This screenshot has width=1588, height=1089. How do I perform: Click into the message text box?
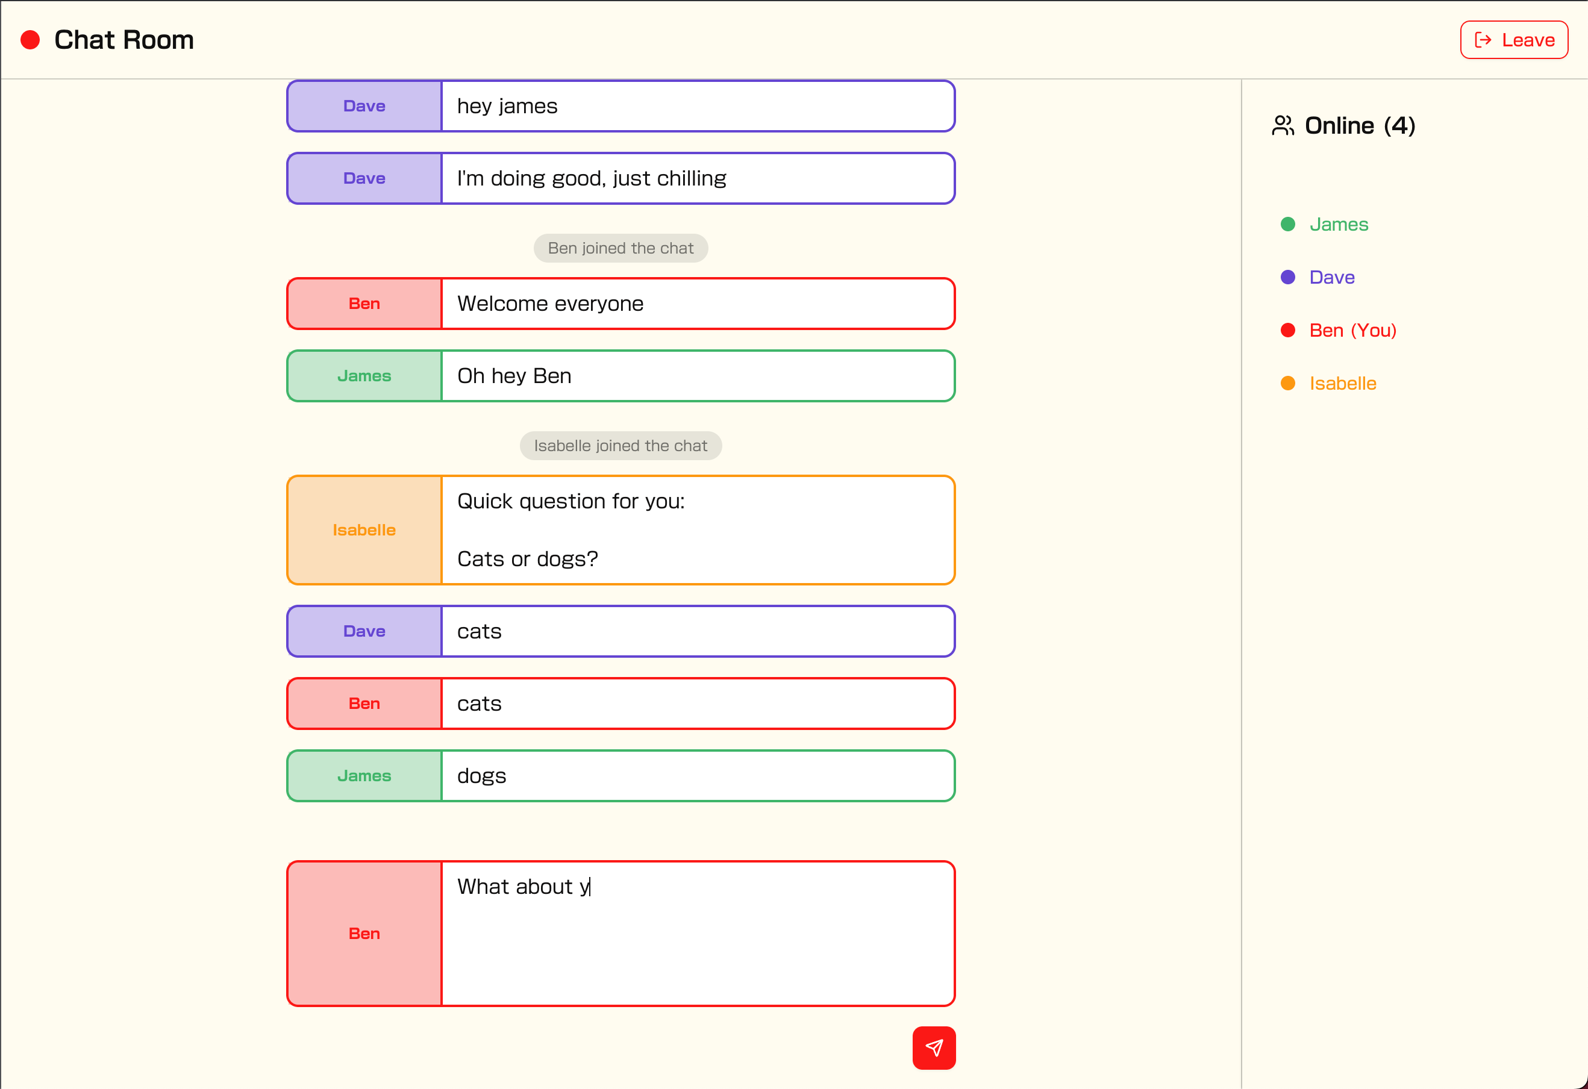(x=697, y=932)
